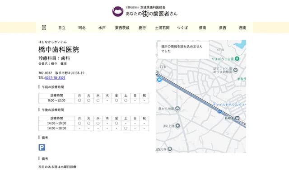
Task: Call phone number 0297-78-3321
Action: (55, 78)
